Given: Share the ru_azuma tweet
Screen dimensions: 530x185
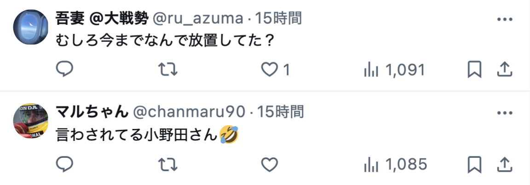Looking at the screenshot, I should point(504,70).
